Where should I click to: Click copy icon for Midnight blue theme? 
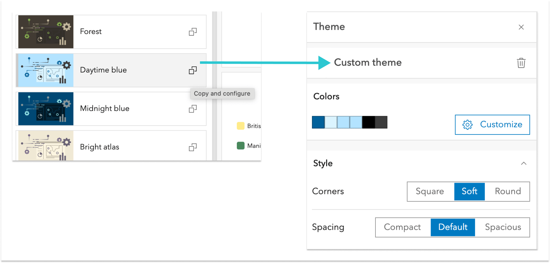click(x=193, y=109)
